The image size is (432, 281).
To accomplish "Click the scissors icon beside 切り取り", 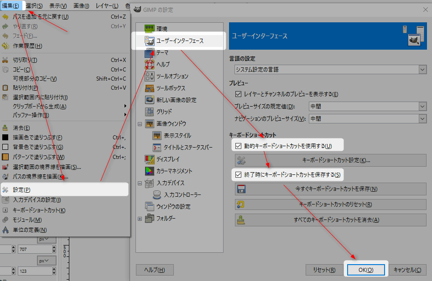I will click(x=5, y=60).
